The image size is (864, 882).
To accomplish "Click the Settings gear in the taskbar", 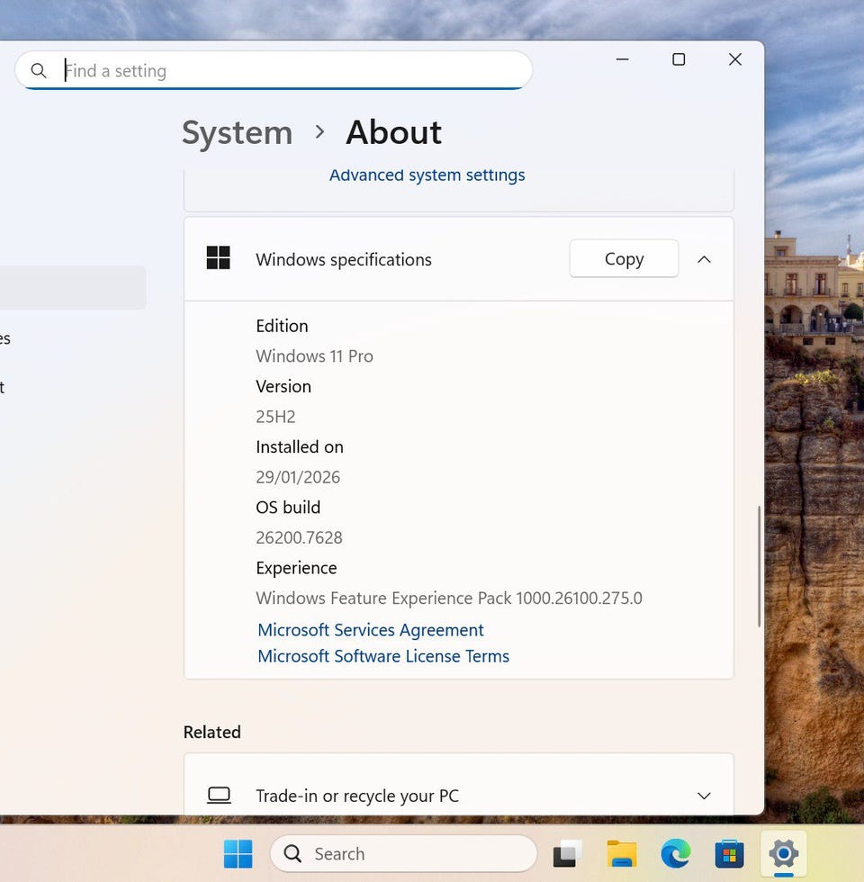I will pos(783,853).
